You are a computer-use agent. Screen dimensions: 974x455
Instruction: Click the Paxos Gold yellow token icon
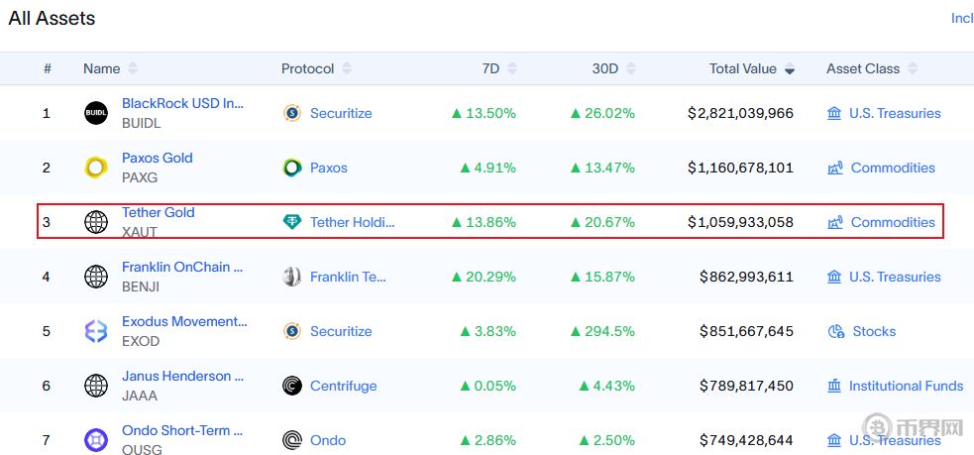[96, 168]
